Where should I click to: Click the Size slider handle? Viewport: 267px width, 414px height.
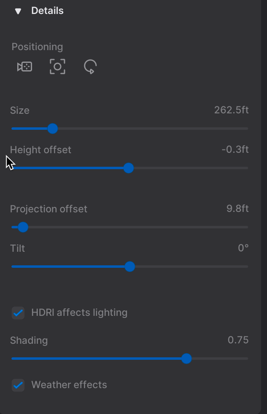click(53, 129)
